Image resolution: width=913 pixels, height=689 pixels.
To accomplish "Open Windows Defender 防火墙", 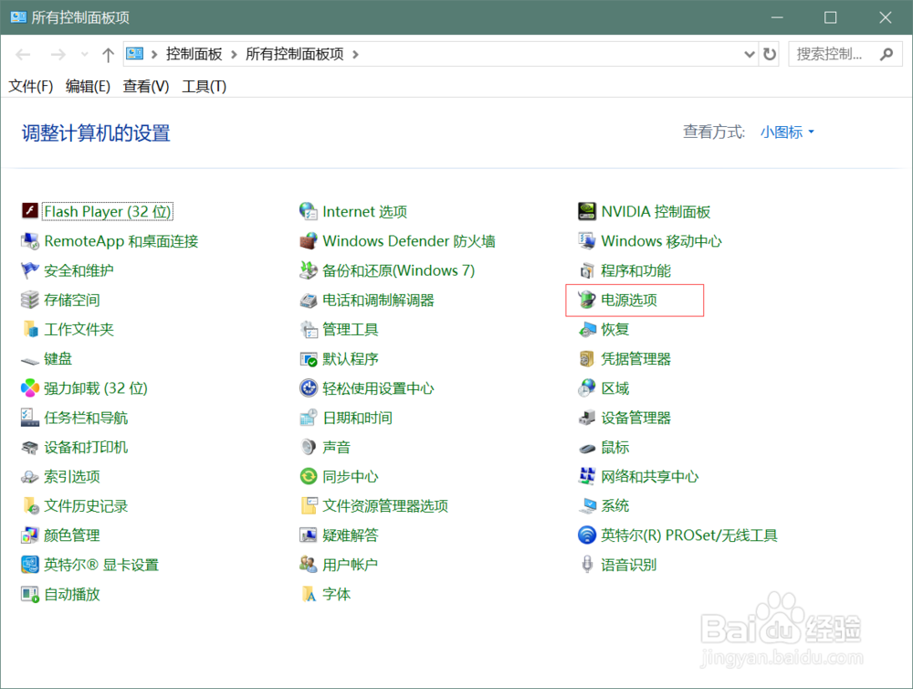I will (x=409, y=240).
